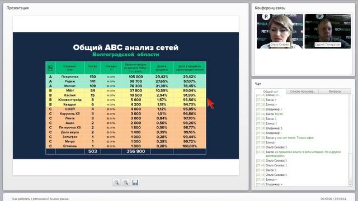Click the Каспий row name
Viewport: 358px width, 201px height.
(x=70, y=95)
